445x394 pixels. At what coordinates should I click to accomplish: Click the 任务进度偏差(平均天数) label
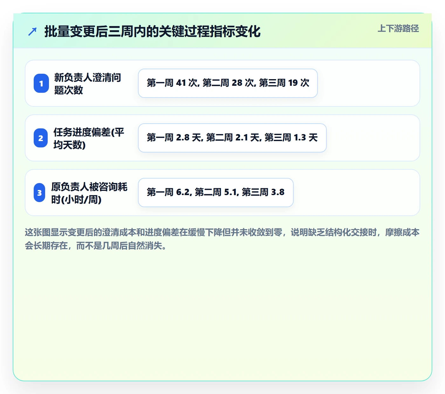(89, 138)
